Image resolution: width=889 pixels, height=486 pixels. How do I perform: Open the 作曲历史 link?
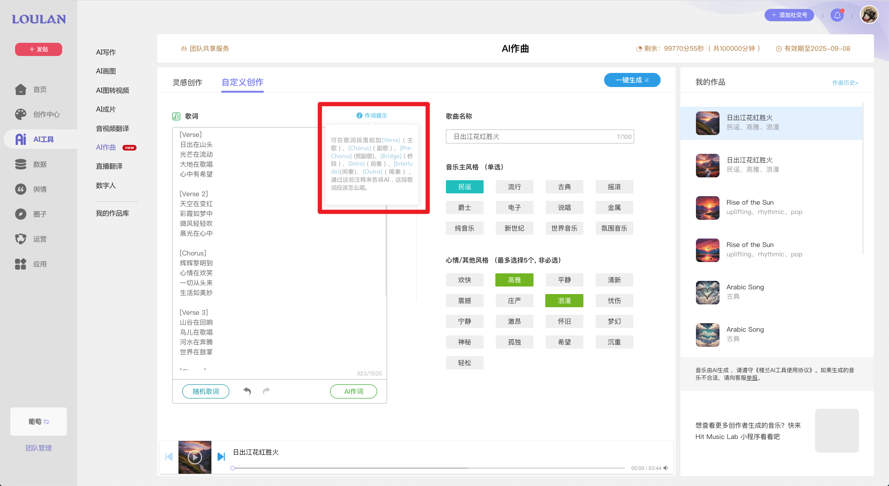click(844, 82)
